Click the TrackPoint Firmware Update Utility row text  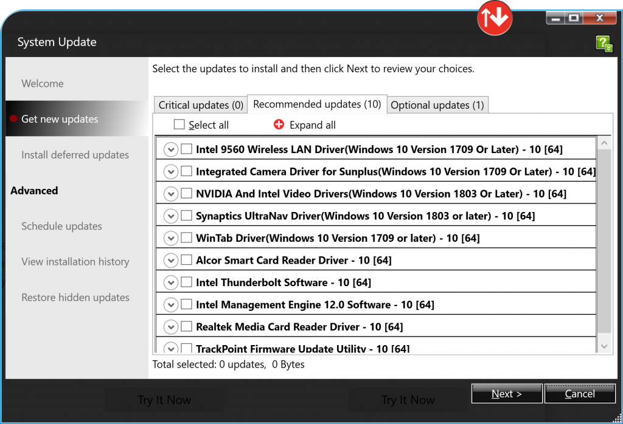tap(303, 349)
